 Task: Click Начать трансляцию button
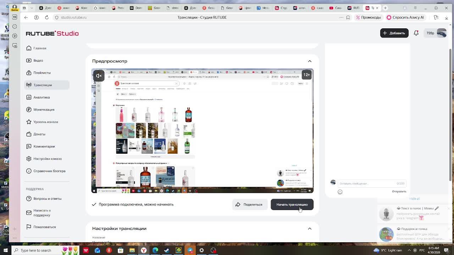[x=292, y=205]
